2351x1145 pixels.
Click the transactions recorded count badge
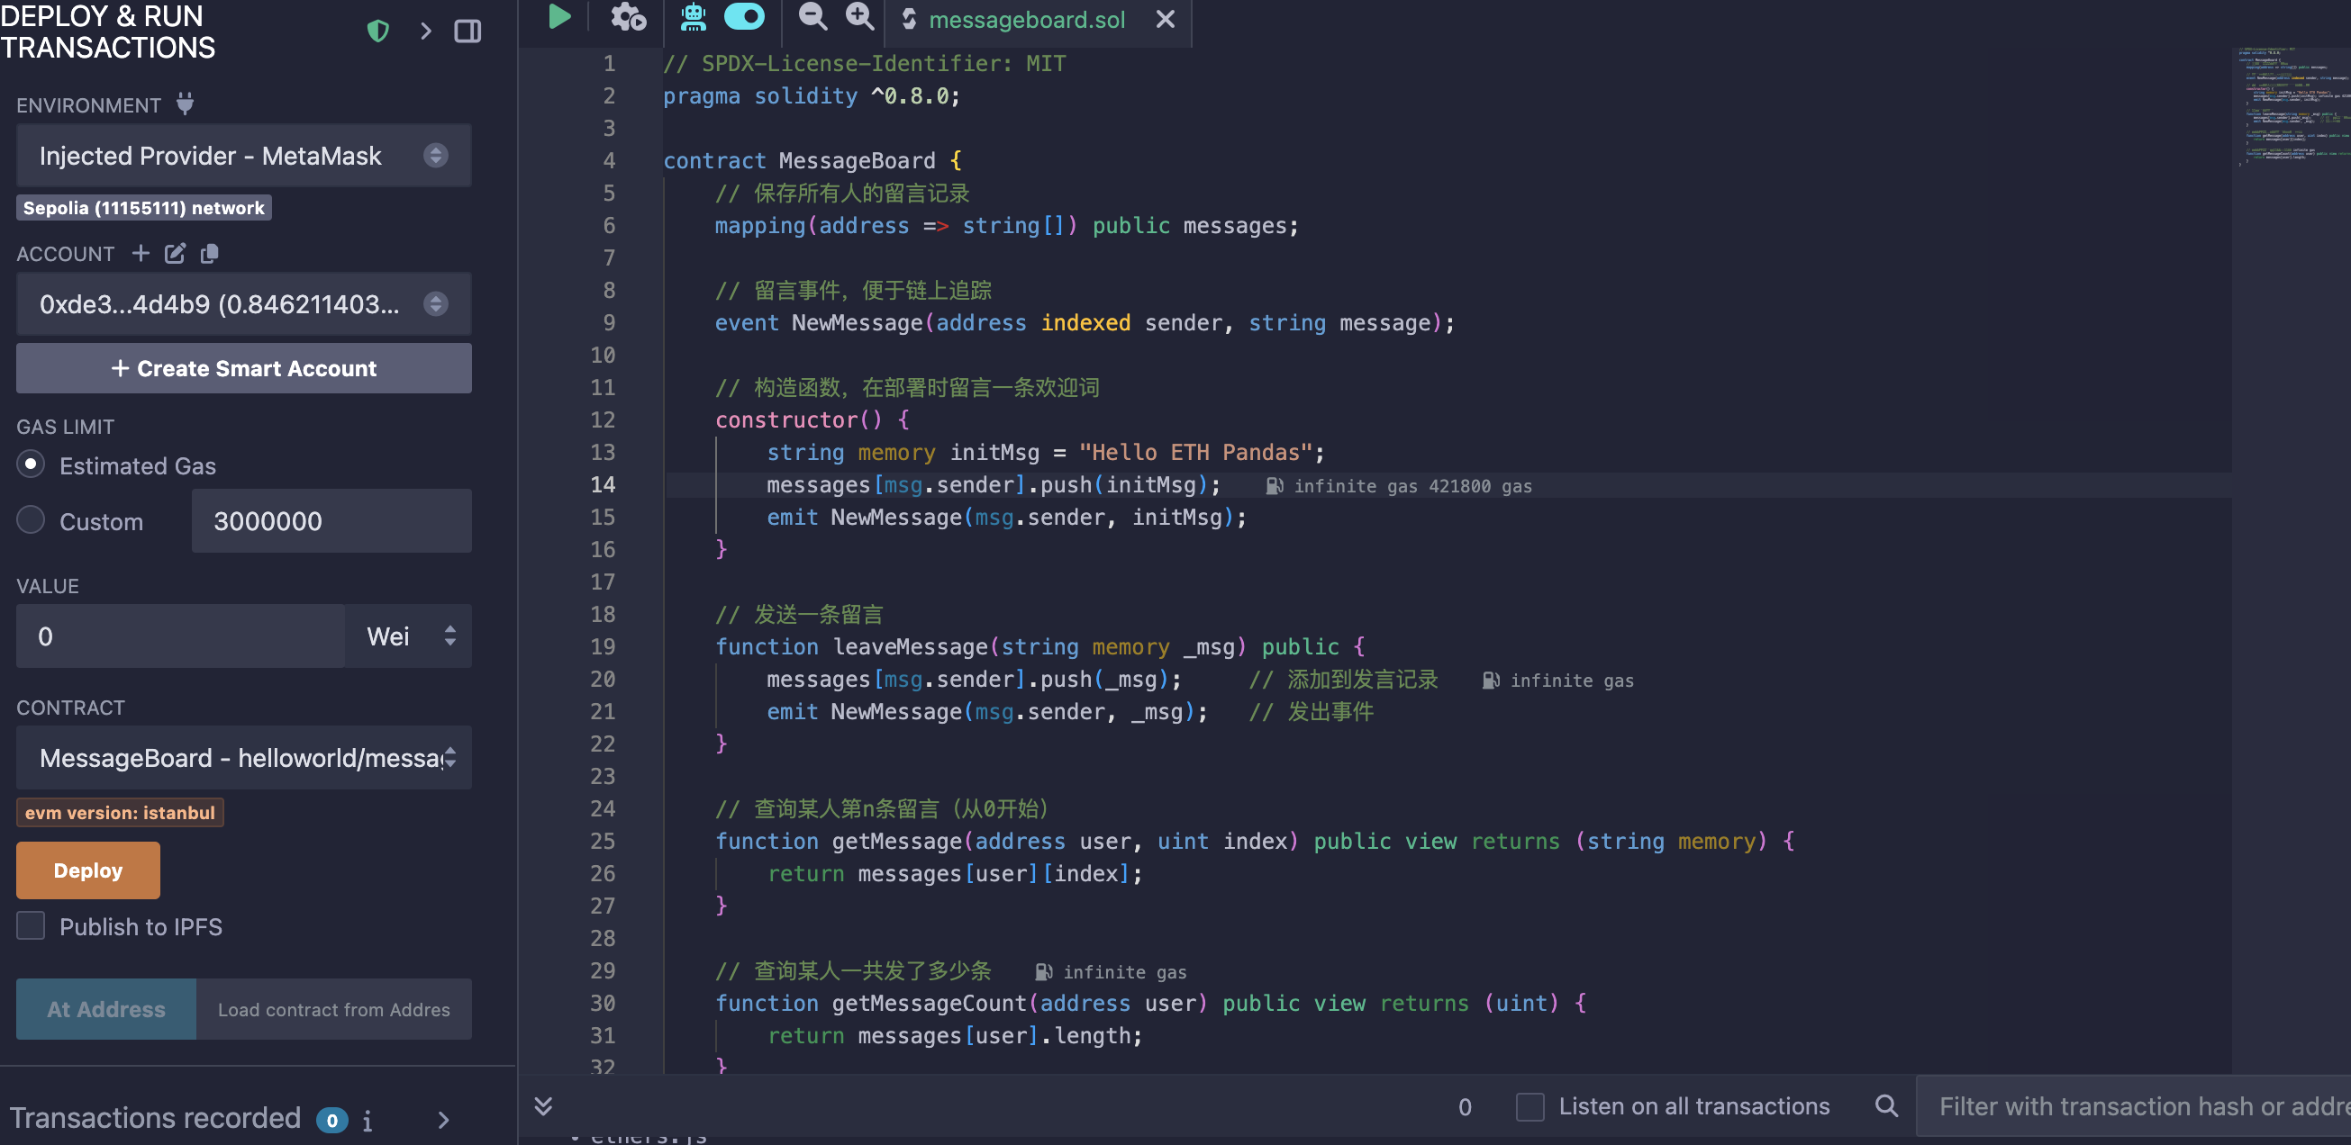tap(332, 1121)
